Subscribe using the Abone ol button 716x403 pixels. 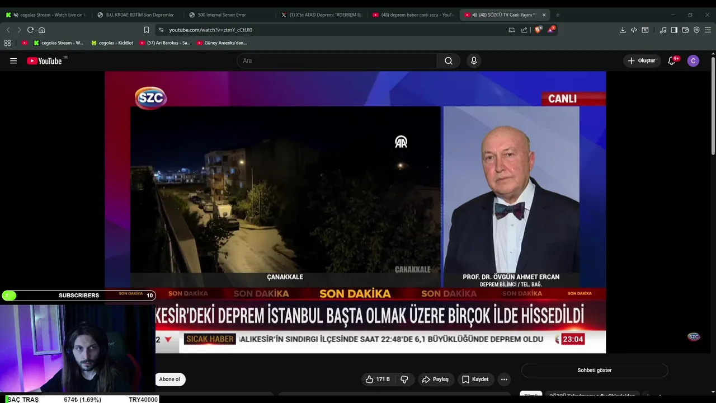tap(169, 379)
